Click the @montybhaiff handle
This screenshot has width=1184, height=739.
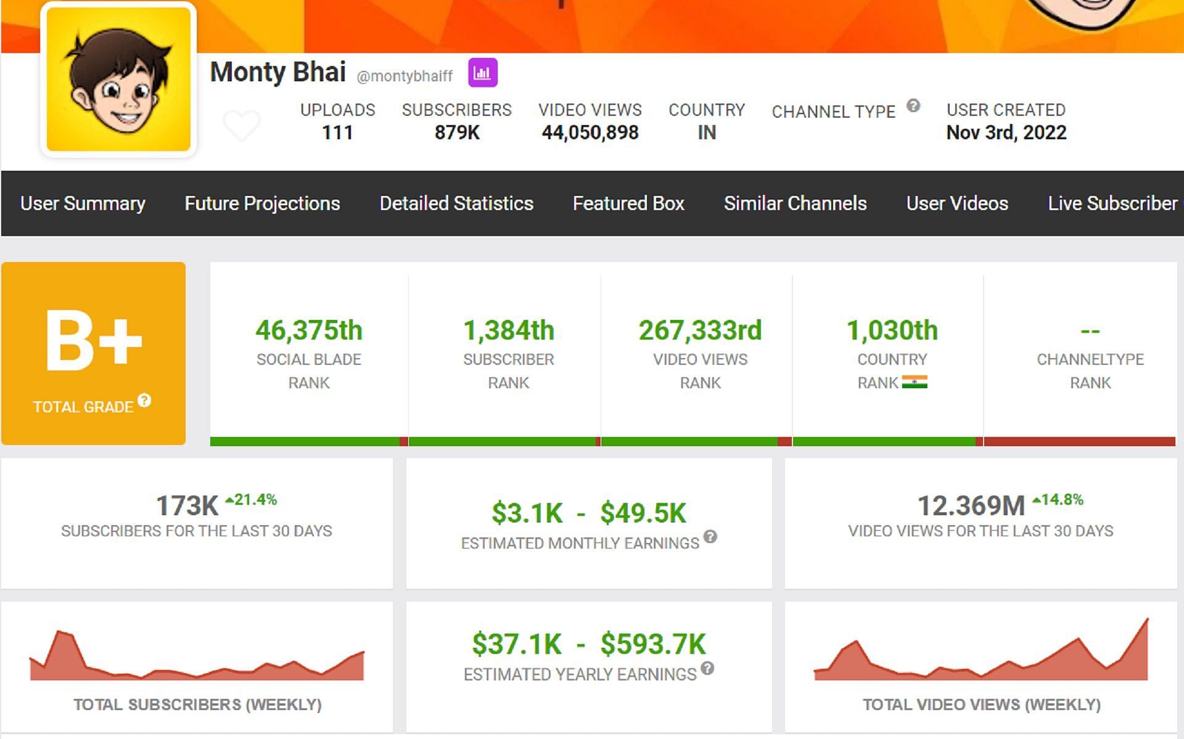click(405, 76)
